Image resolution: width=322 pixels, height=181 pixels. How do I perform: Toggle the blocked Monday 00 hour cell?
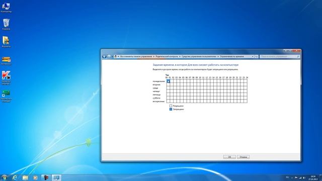point(168,81)
